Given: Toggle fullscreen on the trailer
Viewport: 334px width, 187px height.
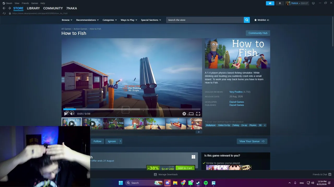Looking at the screenshot, I should click(198, 114).
